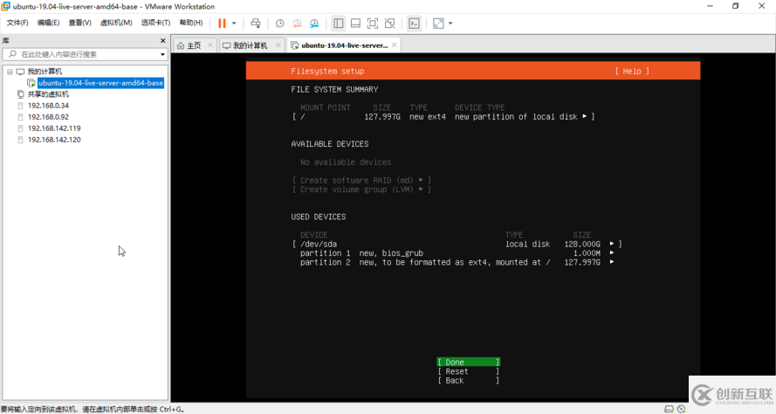The height and width of the screenshot is (414, 776).
Task: Select partition 1 bios_grub row
Action: tap(457, 253)
